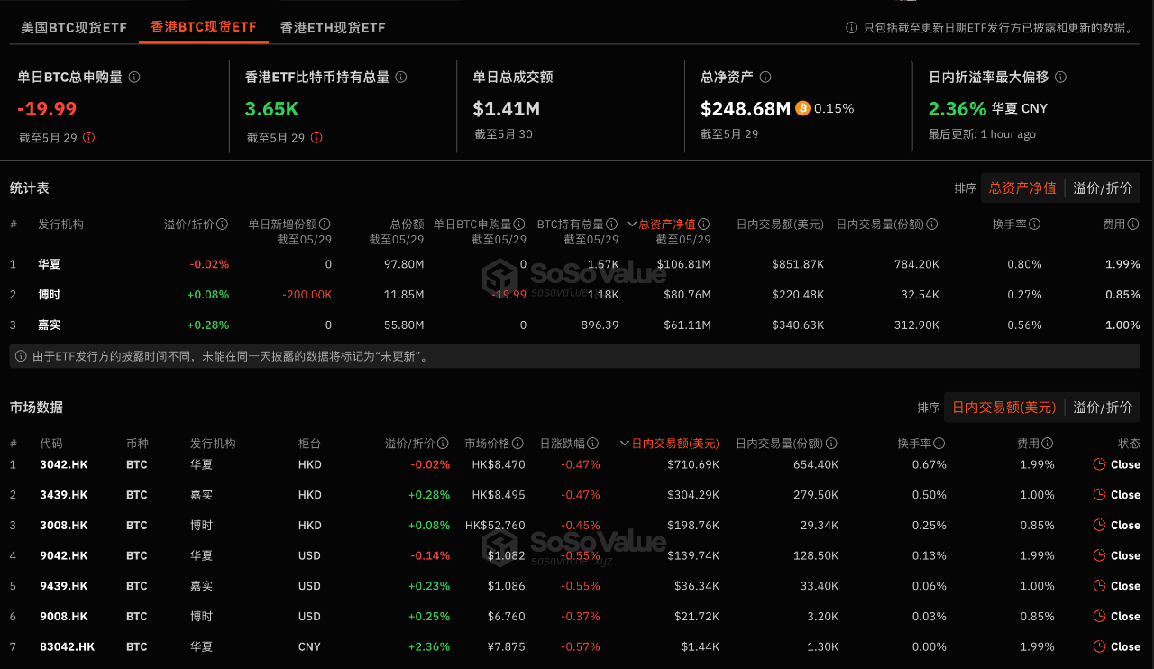Open 华夏 issuer in 统计表

tap(50, 264)
